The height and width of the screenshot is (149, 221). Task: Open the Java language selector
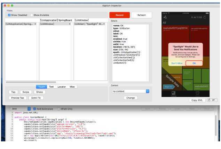[x=21, y=109]
